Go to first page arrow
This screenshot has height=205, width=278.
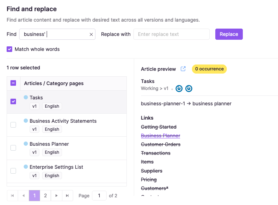pos(12,196)
